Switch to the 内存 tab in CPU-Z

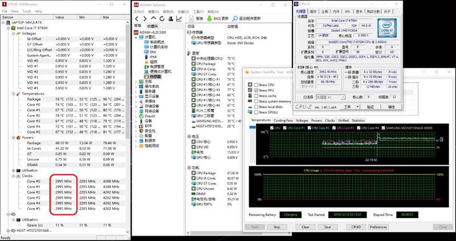tap(336, 11)
